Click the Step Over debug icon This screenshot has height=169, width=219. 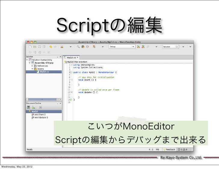(30, 52)
